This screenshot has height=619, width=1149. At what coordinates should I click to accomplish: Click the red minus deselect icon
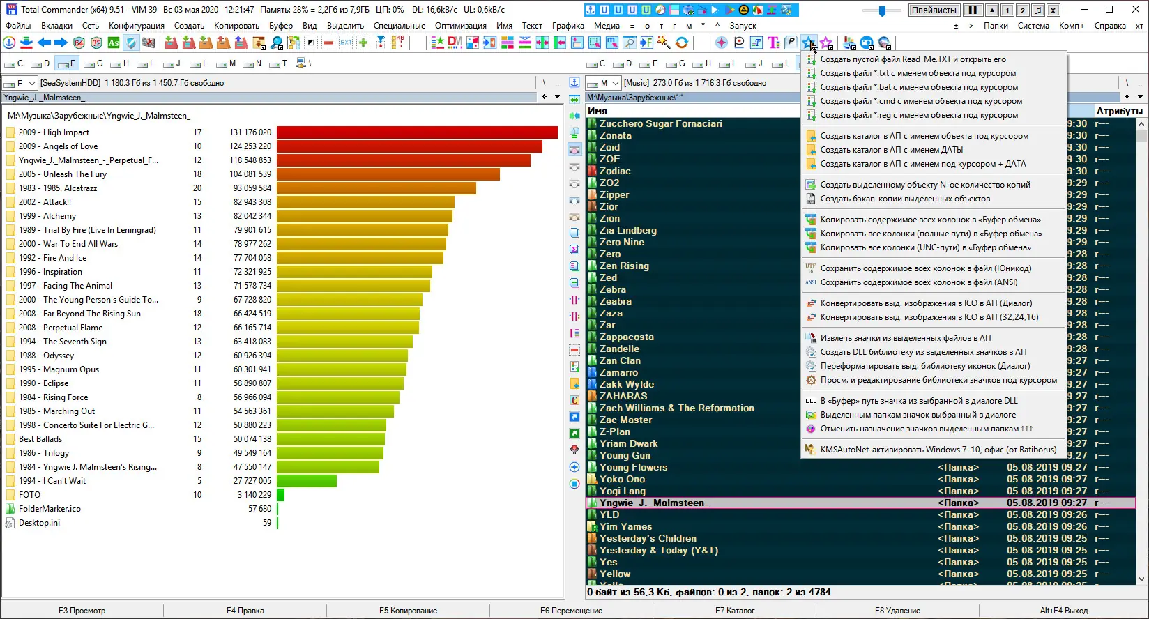pos(328,43)
